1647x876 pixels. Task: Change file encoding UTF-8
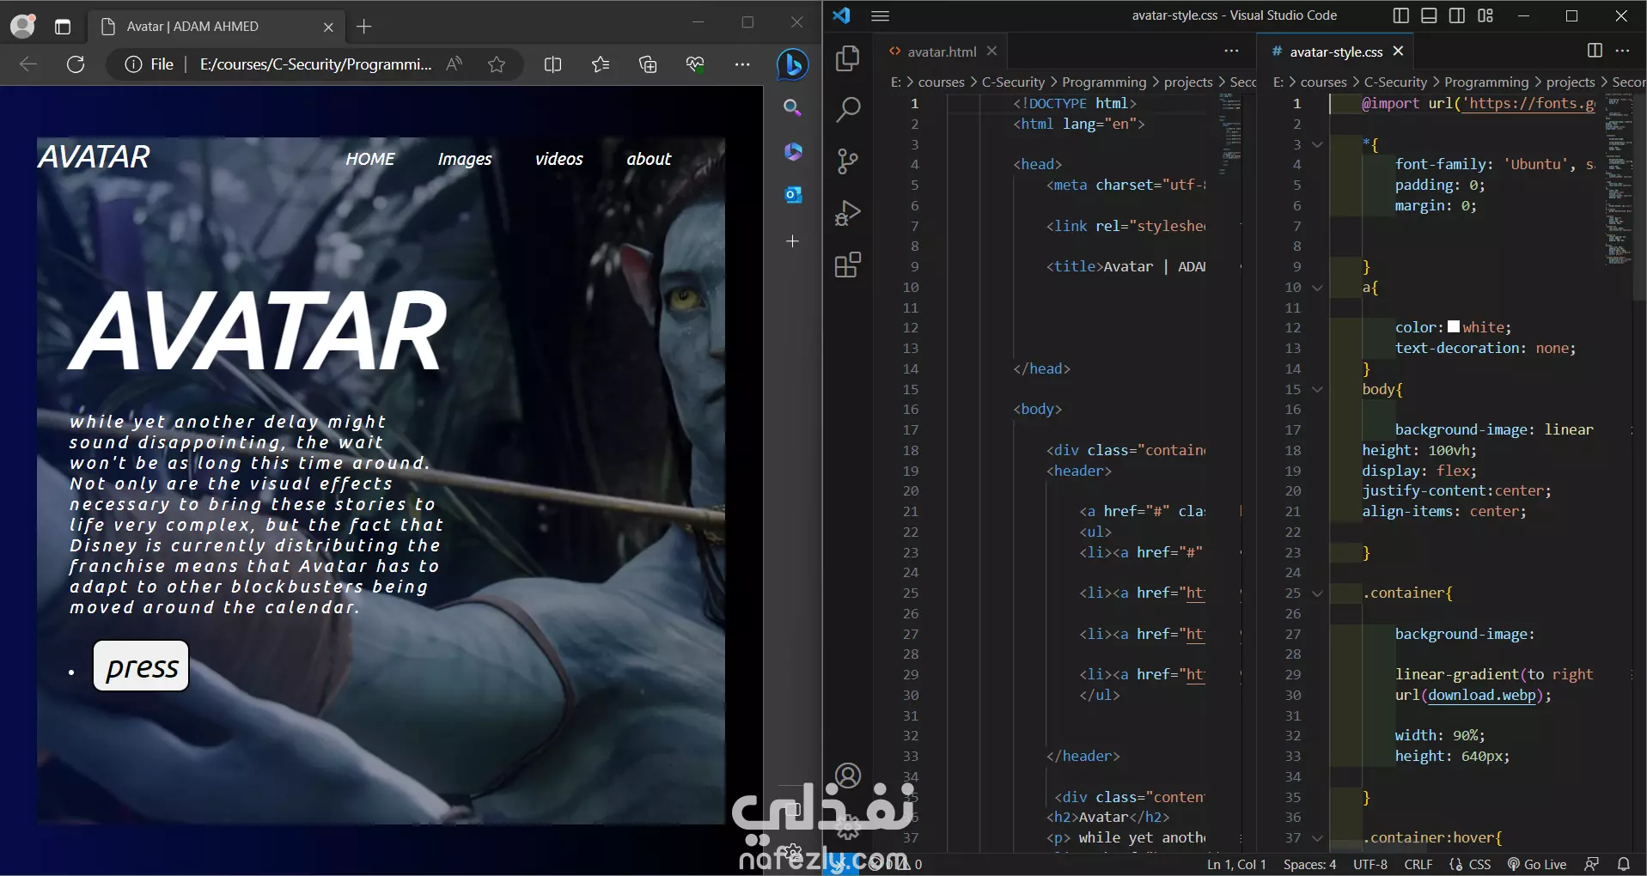coord(1370,865)
